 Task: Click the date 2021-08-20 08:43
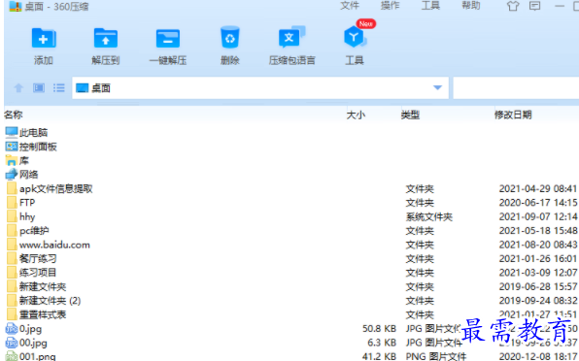tap(538, 245)
